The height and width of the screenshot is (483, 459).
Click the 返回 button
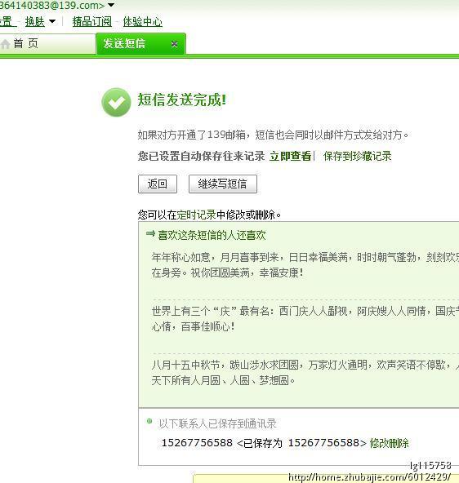(x=158, y=184)
